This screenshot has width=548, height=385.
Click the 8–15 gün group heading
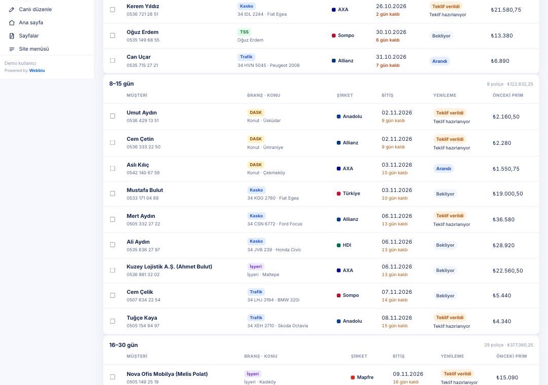pos(121,84)
